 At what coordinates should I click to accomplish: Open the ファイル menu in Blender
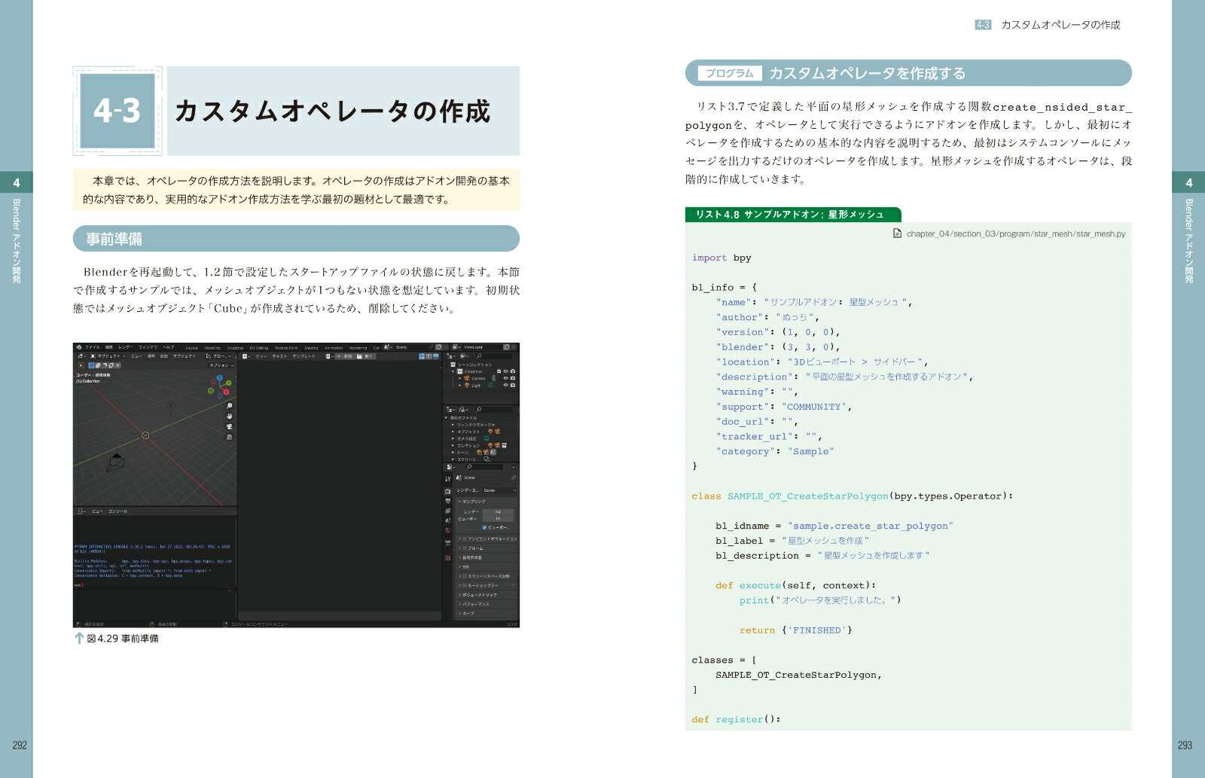[93, 347]
